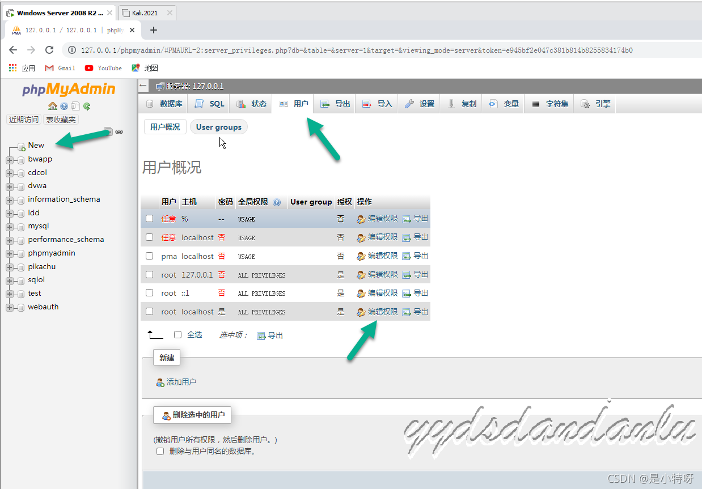Click the 表收藏夹 favorites button

pos(61,120)
